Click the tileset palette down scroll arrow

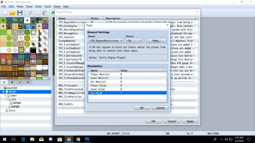pos(50,78)
